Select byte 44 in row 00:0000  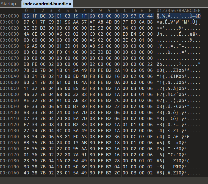click(150, 16)
